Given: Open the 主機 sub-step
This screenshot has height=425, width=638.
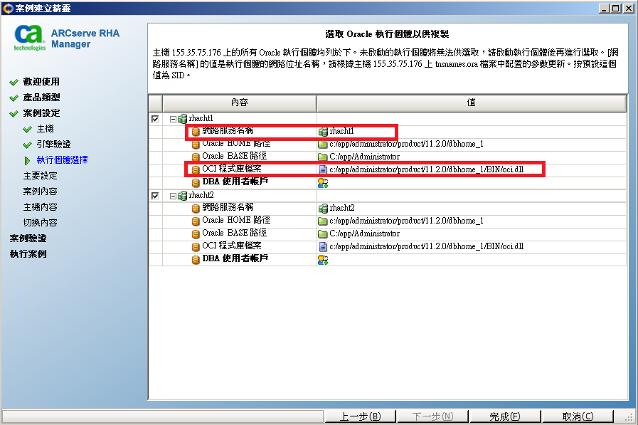Looking at the screenshot, I should pos(45,129).
